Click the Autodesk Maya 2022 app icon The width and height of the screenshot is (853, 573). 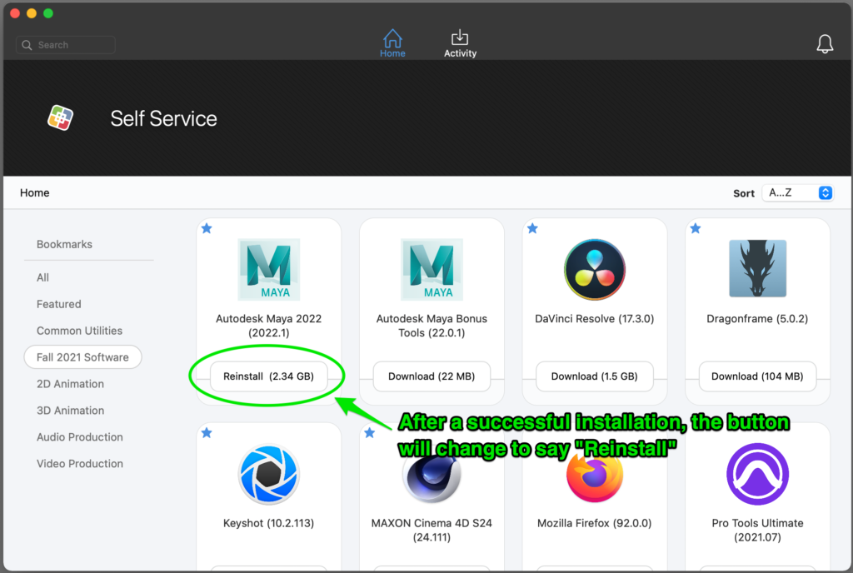click(x=269, y=270)
